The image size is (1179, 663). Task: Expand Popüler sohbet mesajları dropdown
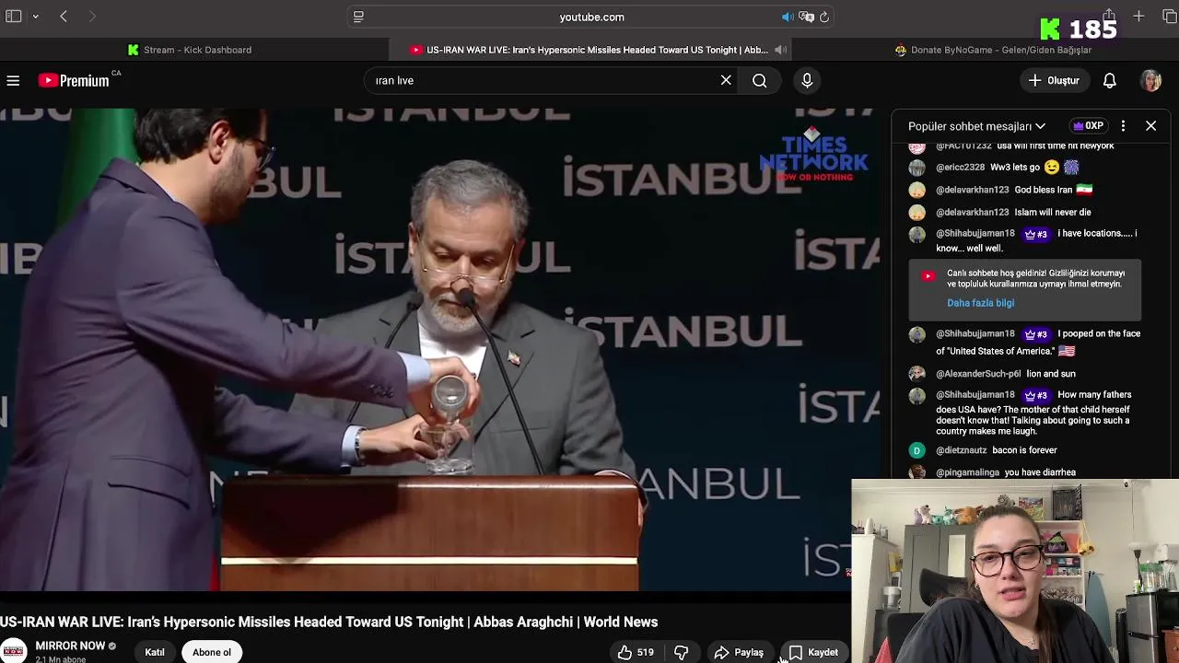click(x=976, y=126)
